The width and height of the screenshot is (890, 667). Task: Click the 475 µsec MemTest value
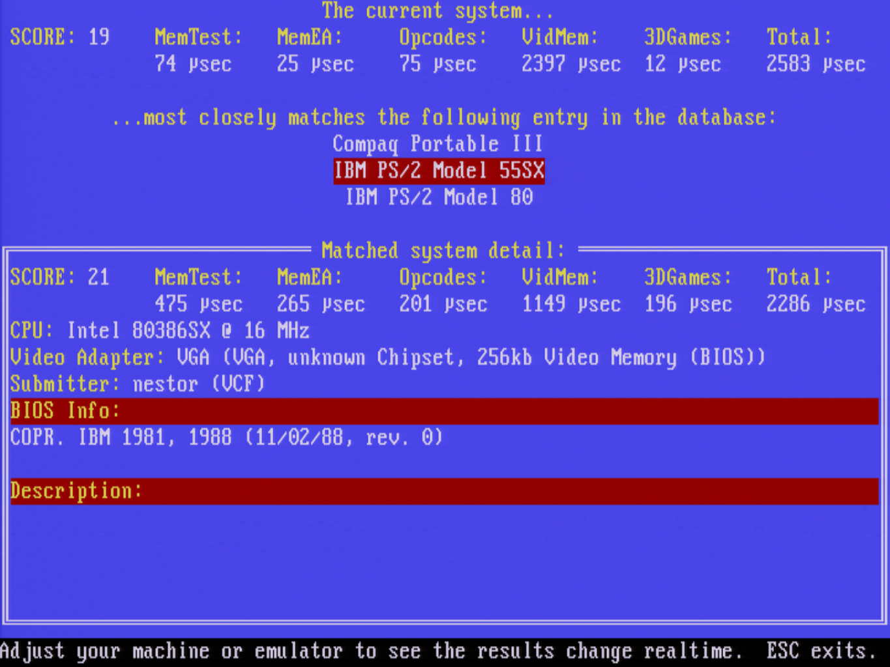coord(198,304)
